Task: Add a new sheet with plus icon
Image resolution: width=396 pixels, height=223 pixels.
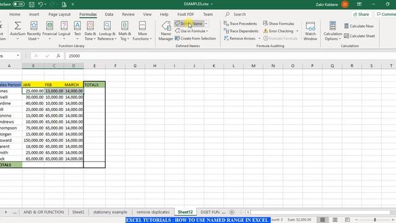Action: [x=232, y=212]
